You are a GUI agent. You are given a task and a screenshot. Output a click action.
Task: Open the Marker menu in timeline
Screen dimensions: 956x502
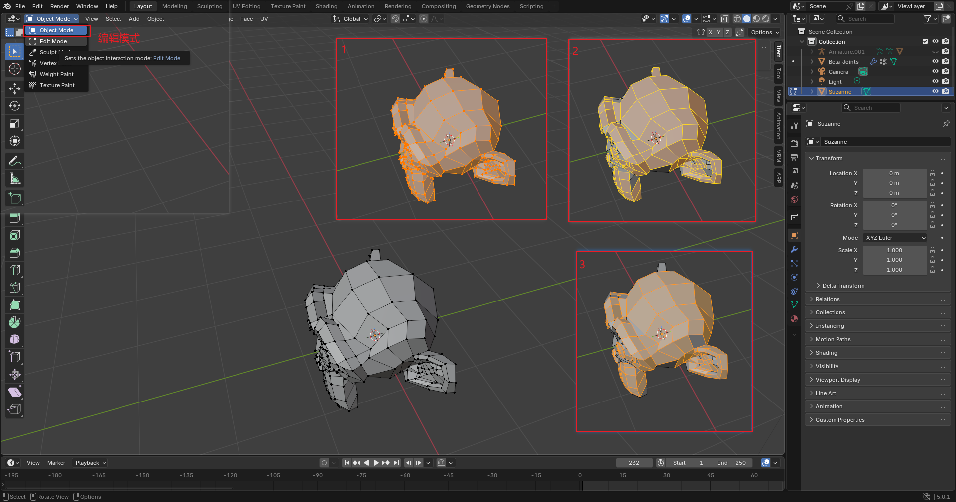point(56,463)
